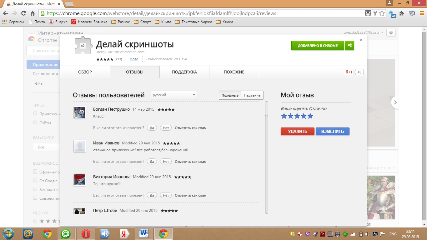Sort reviews by Недавние
The width and height of the screenshot is (427, 240).
click(x=252, y=95)
